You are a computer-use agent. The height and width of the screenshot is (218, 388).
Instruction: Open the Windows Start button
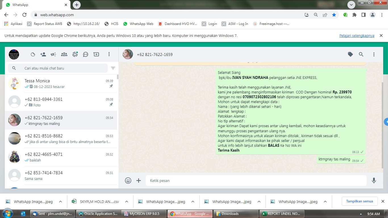[7, 213]
